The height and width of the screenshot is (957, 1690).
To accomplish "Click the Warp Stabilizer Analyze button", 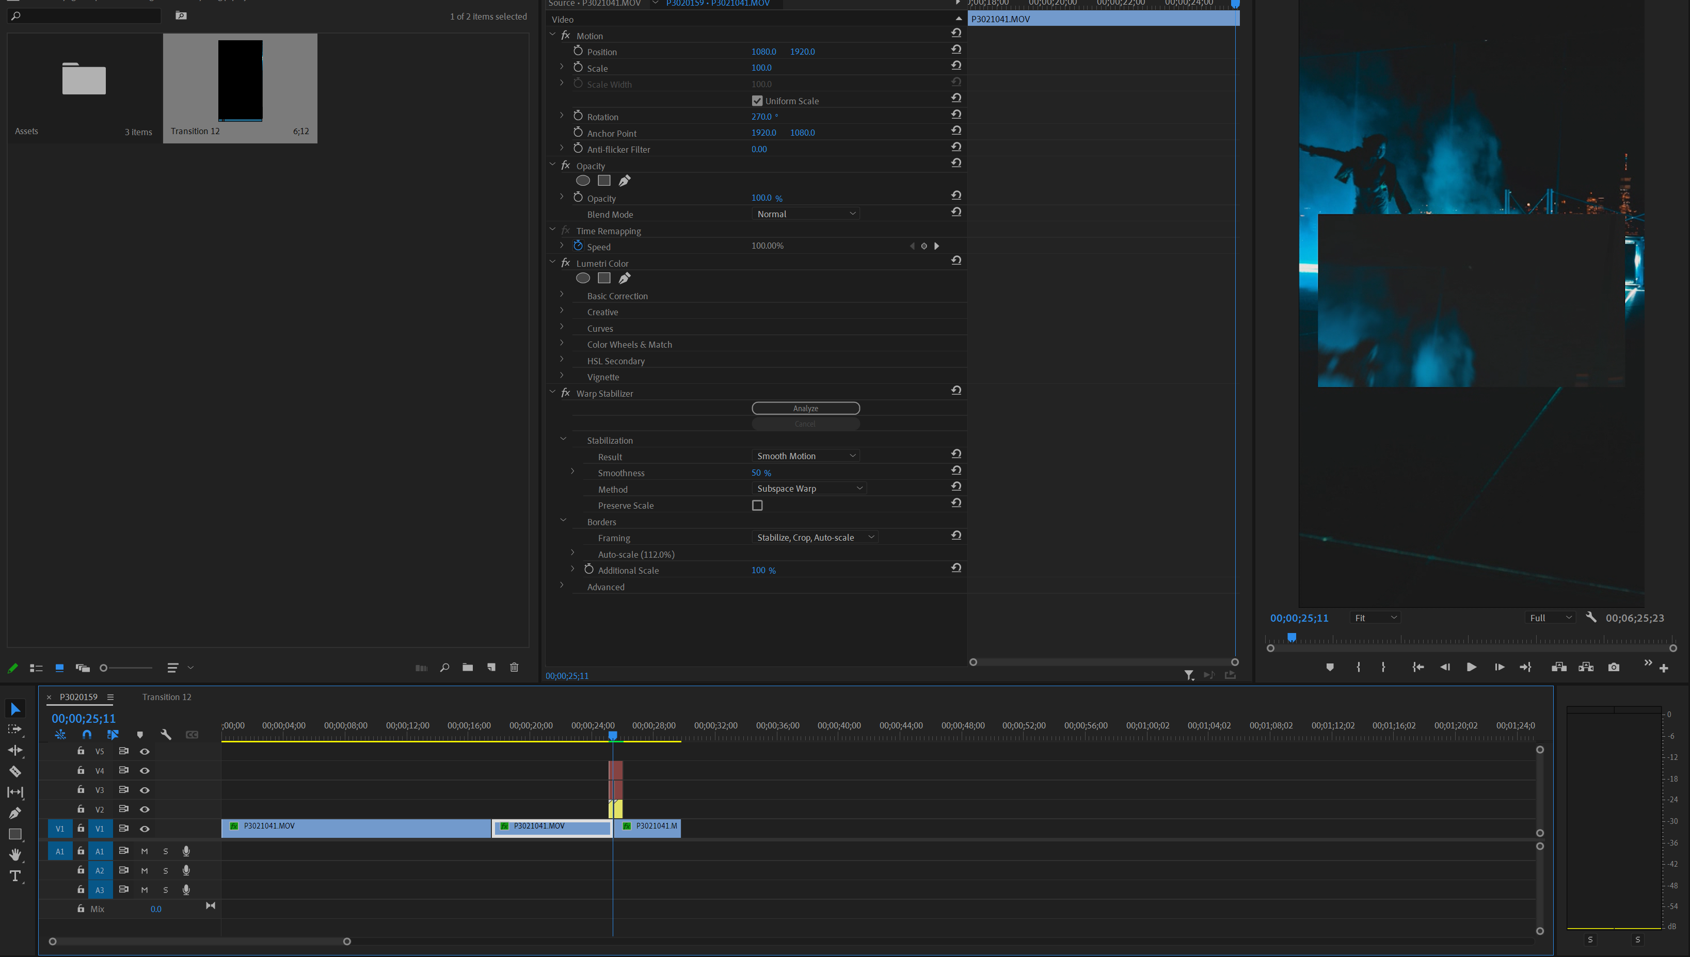I will click(x=806, y=408).
